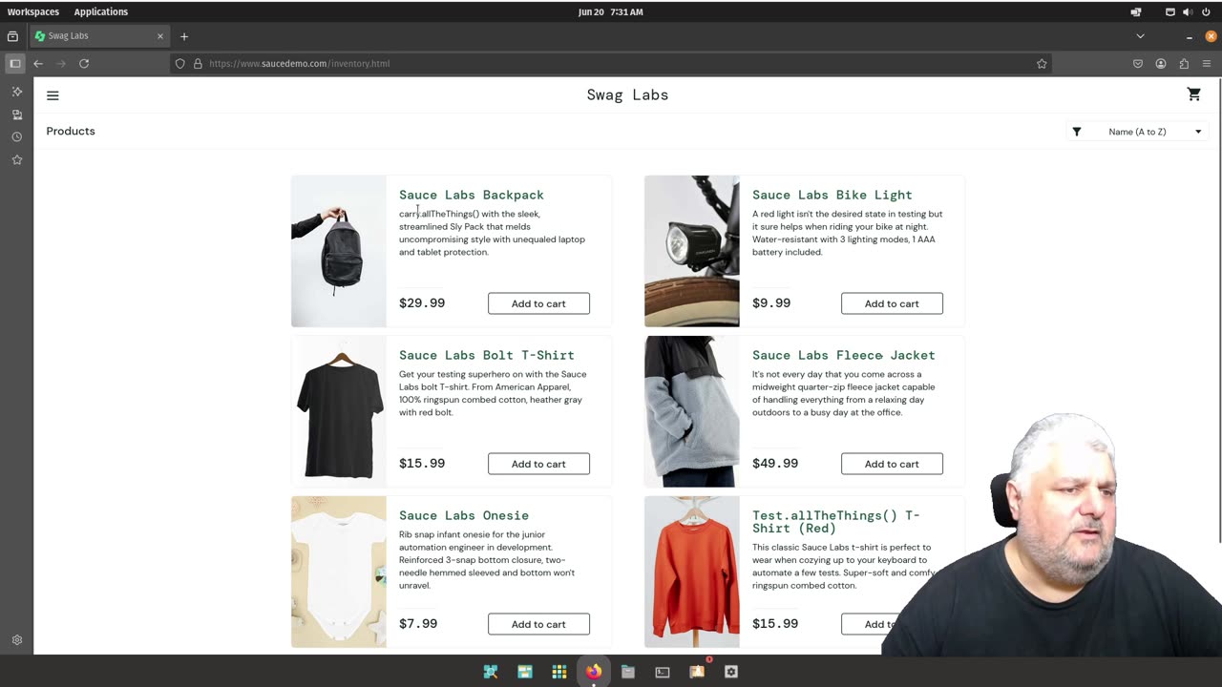Open Sauce Labs Backpack product title
Image resolution: width=1222 pixels, height=687 pixels.
[471, 195]
